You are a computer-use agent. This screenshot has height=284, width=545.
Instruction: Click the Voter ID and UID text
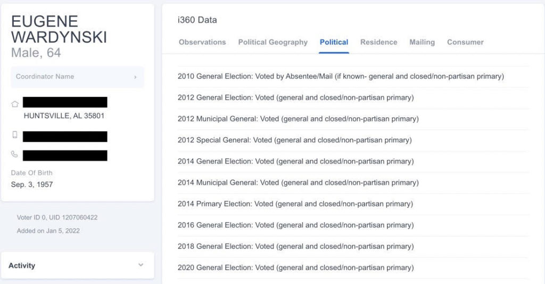[57, 217]
